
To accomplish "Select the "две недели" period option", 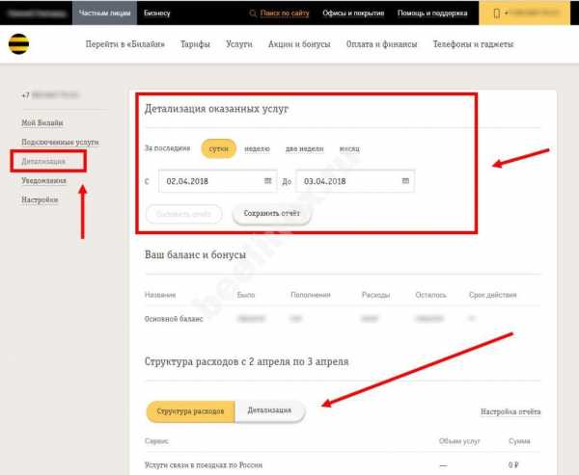I will 304,149.
